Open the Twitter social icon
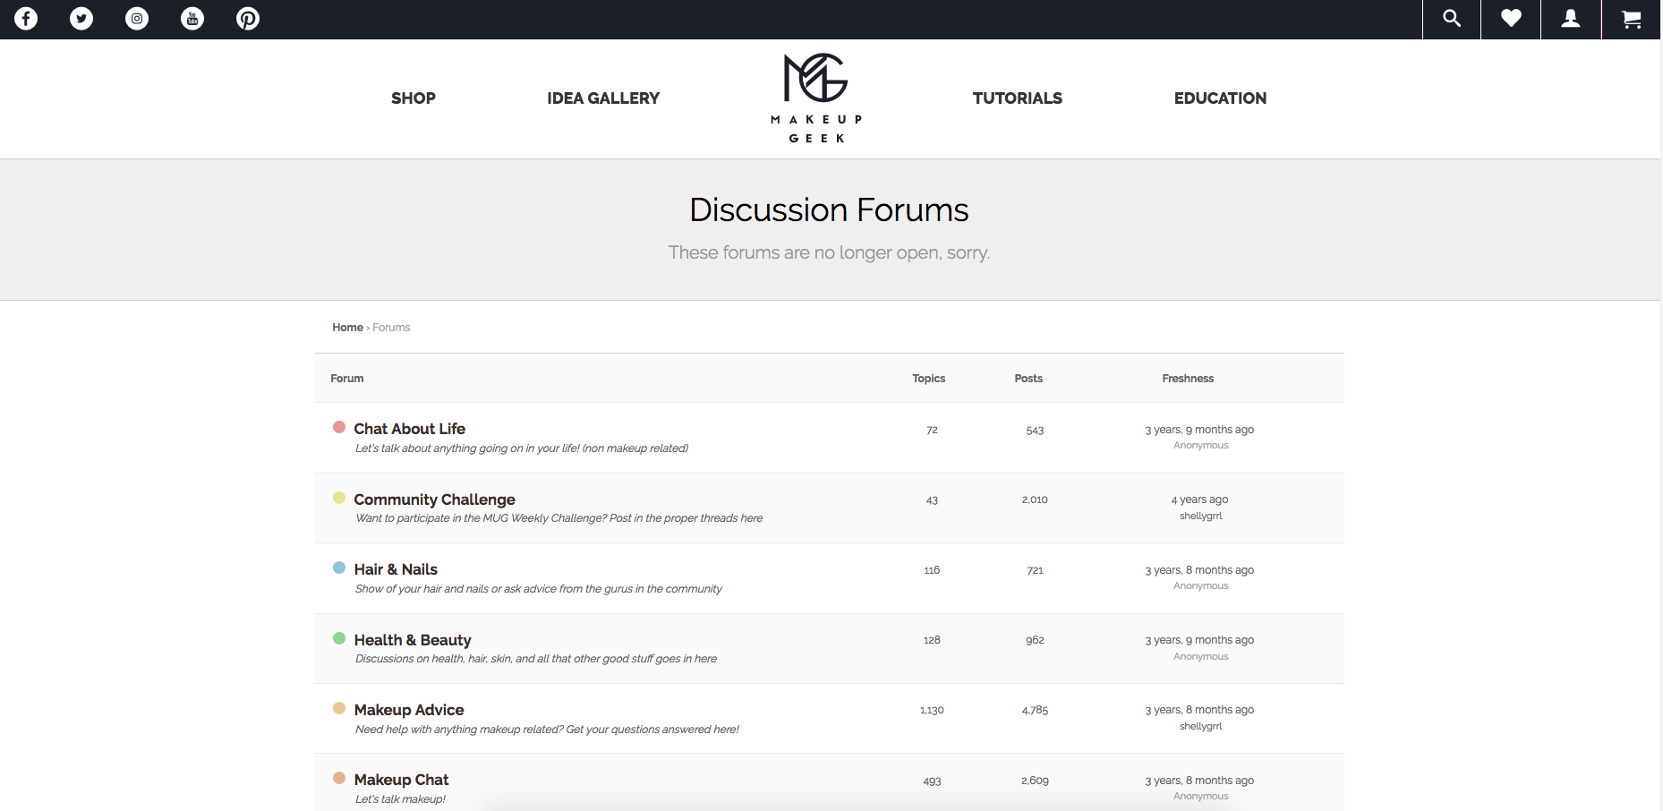Screen dimensions: 1663x811 (x=81, y=18)
